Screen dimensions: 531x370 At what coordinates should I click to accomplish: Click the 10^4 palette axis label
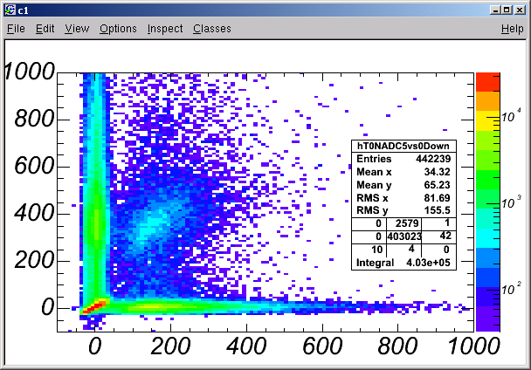[x=511, y=116]
